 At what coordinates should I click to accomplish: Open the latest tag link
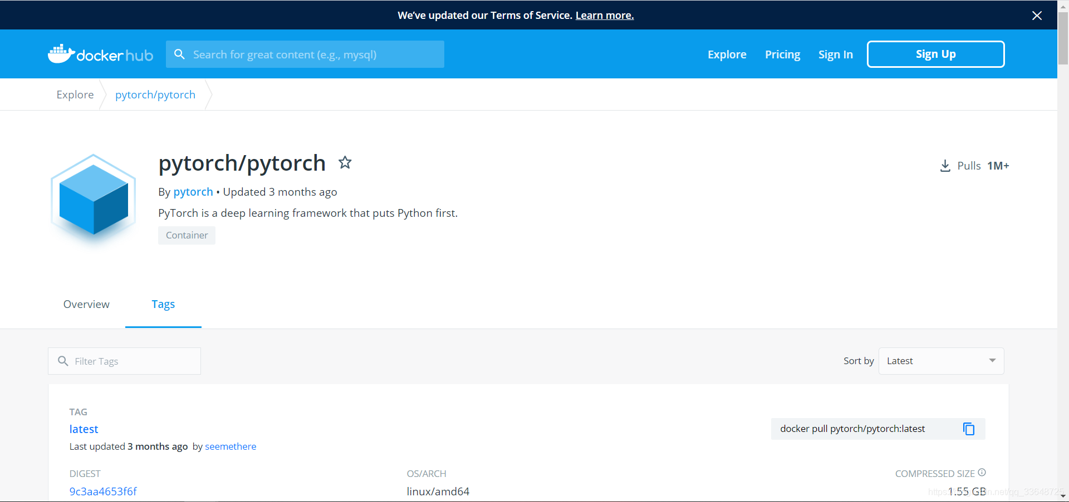pyautogui.click(x=84, y=429)
